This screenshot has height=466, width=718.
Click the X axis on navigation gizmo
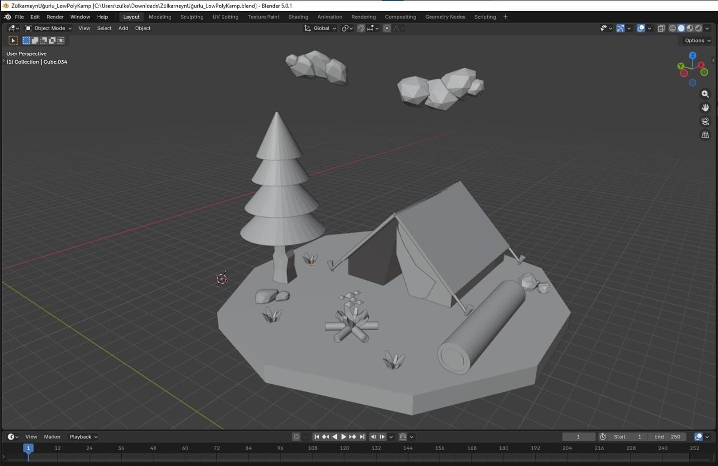pos(701,65)
